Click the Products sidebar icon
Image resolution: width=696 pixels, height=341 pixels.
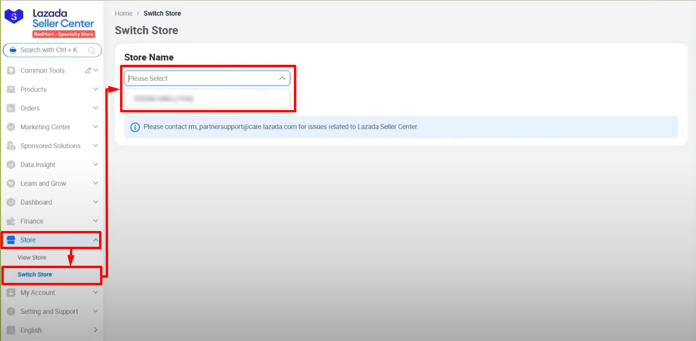point(11,90)
